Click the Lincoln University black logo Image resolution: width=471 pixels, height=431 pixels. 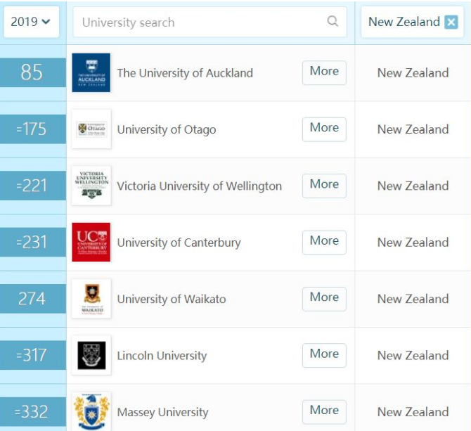[91, 355]
